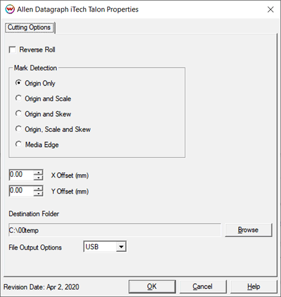Click the Allen Datagraph app icon in title bar
Viewport: 281px width, 297px height.
(10, 9)
